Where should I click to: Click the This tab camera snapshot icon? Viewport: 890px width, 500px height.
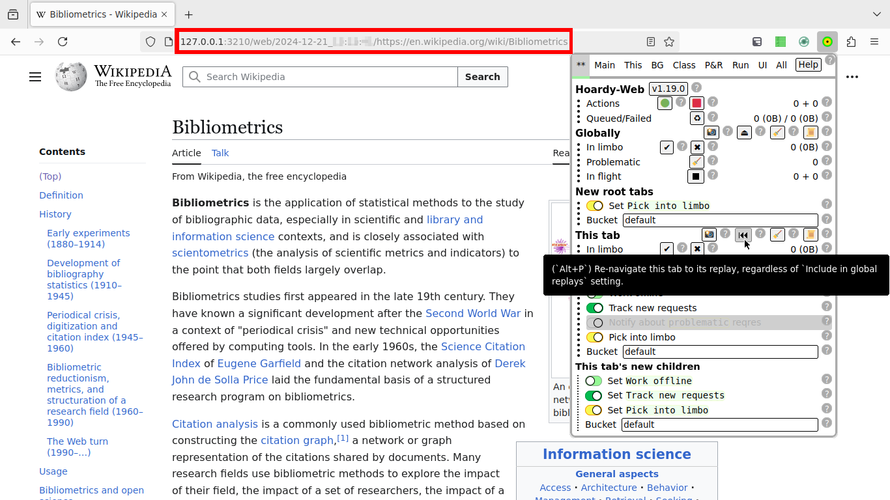[x=710, y=234]
